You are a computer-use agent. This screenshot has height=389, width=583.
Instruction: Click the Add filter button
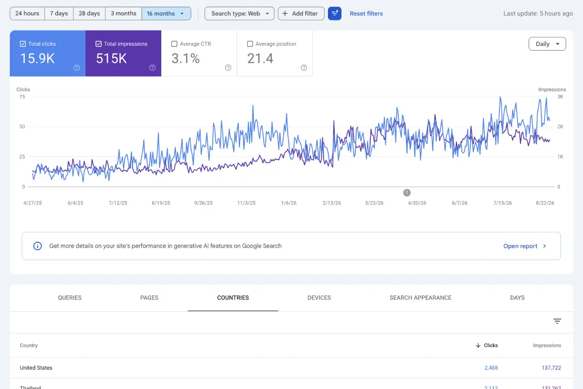click(x=301, y=14)
